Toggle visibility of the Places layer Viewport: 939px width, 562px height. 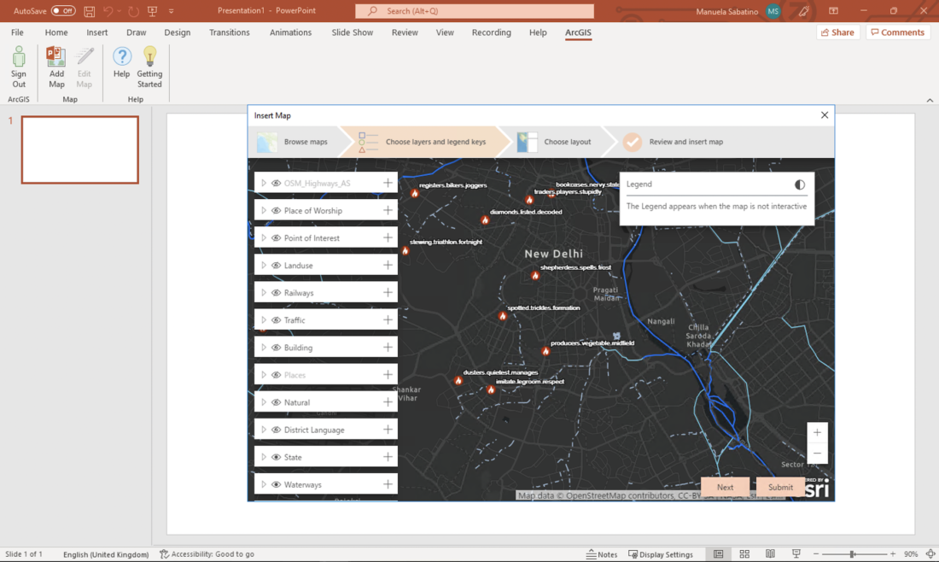coord(276,375)
